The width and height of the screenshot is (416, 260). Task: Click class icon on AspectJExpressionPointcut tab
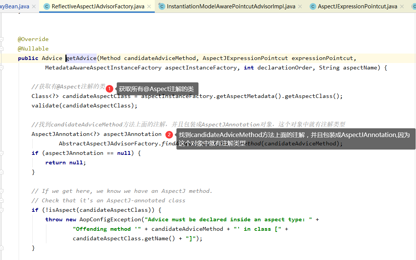(313, 6)
